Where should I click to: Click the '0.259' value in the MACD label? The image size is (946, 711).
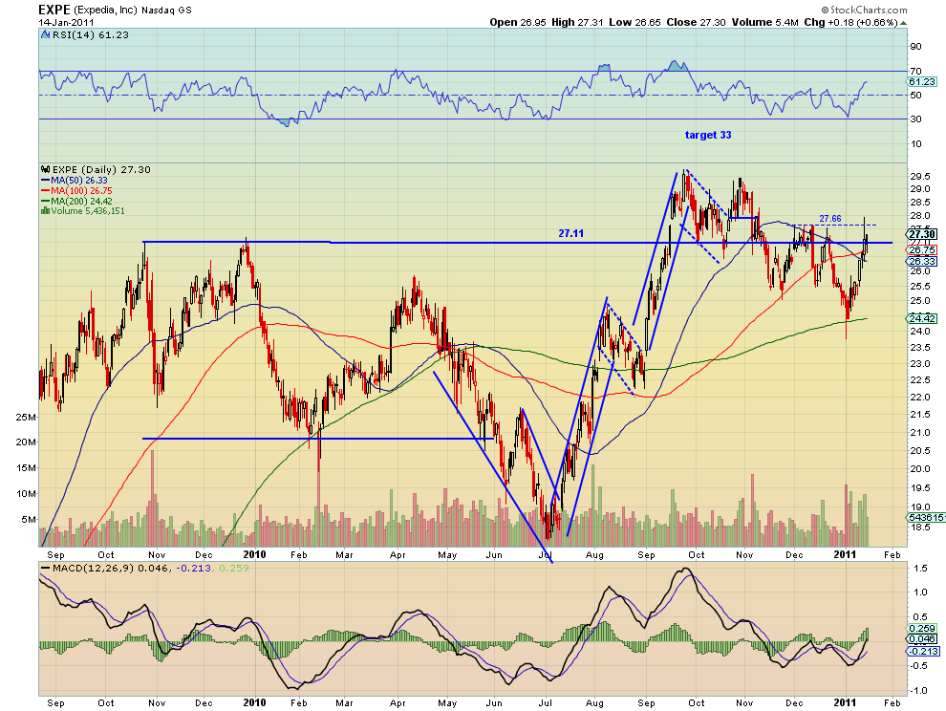tap(233, 568)
